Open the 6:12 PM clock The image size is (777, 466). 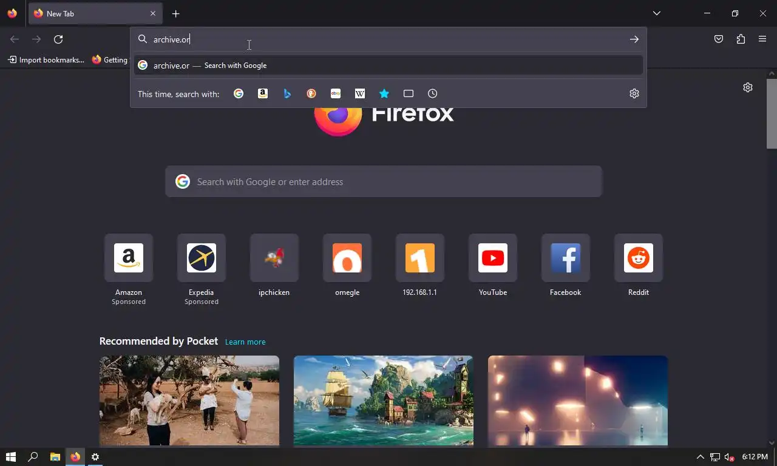(x=755, y=457)
